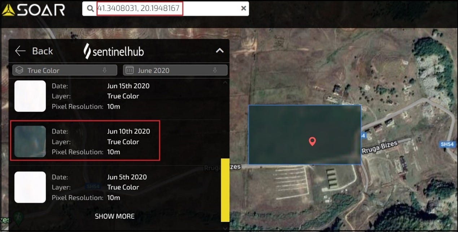Click the search magnifier icon
Screen dimensions: 458x232
tap(90, 8)
